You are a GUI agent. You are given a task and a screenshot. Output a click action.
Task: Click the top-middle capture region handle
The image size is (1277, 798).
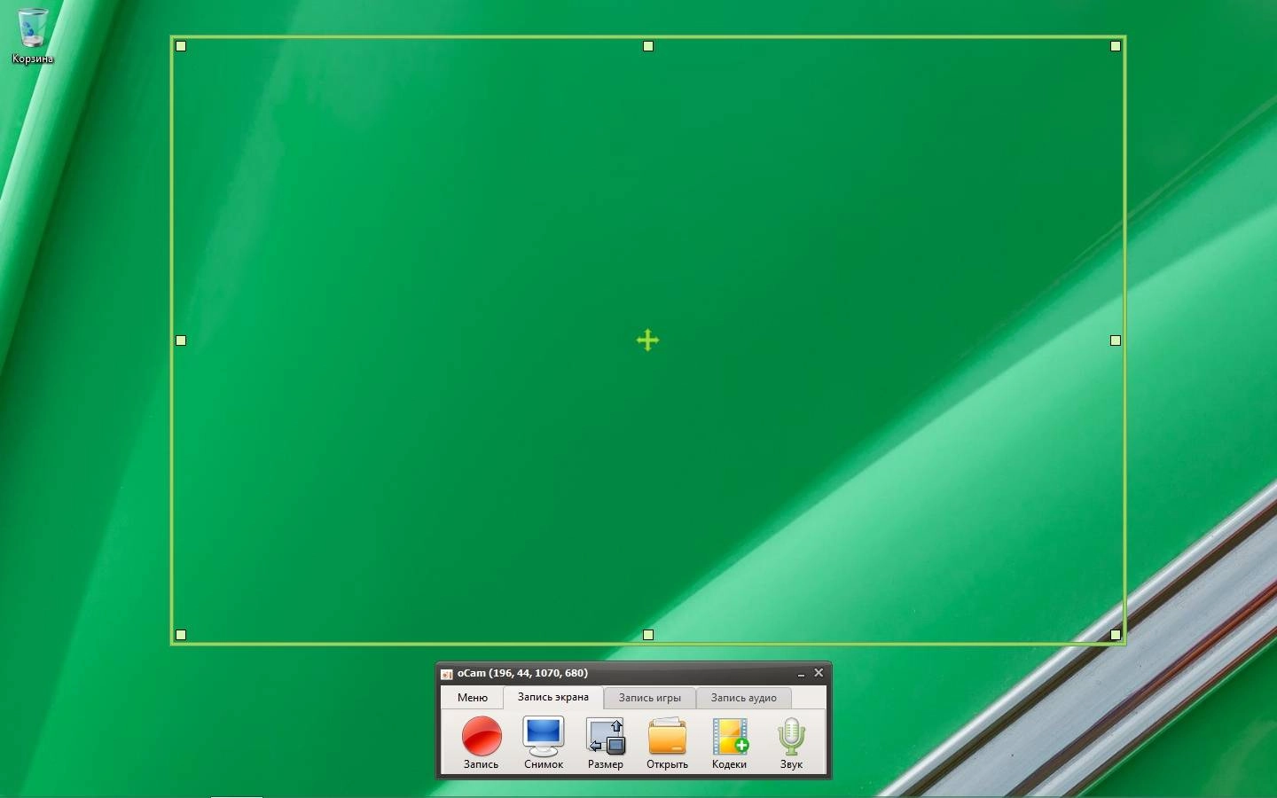click(x=648, y=46)
